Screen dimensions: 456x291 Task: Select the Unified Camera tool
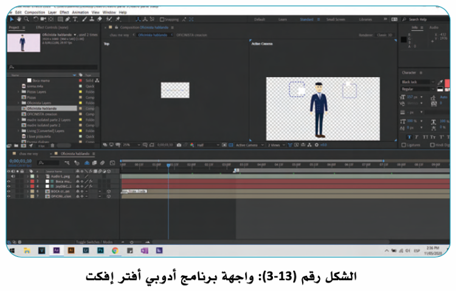click(x=43, y=19)
